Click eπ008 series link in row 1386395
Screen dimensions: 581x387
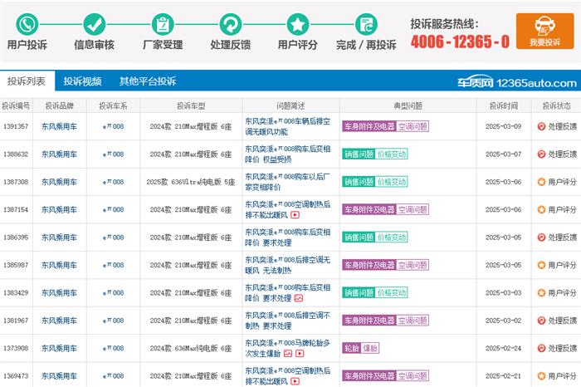(x=114, y=238)
